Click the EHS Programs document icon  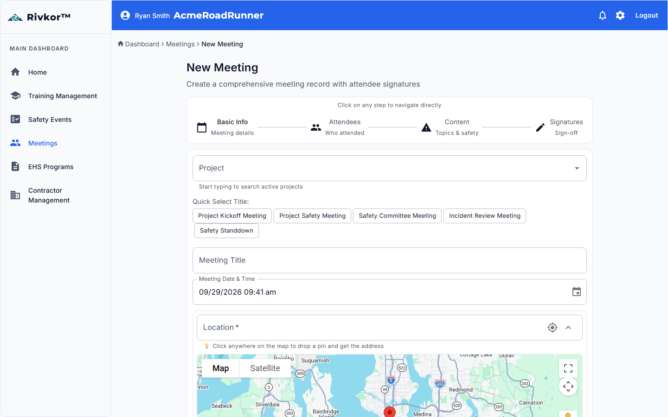[15, 166]
